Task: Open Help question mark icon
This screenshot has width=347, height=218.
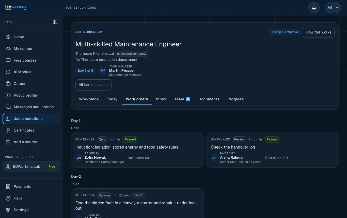Action: pyautogui.click(x=8, y=198)
